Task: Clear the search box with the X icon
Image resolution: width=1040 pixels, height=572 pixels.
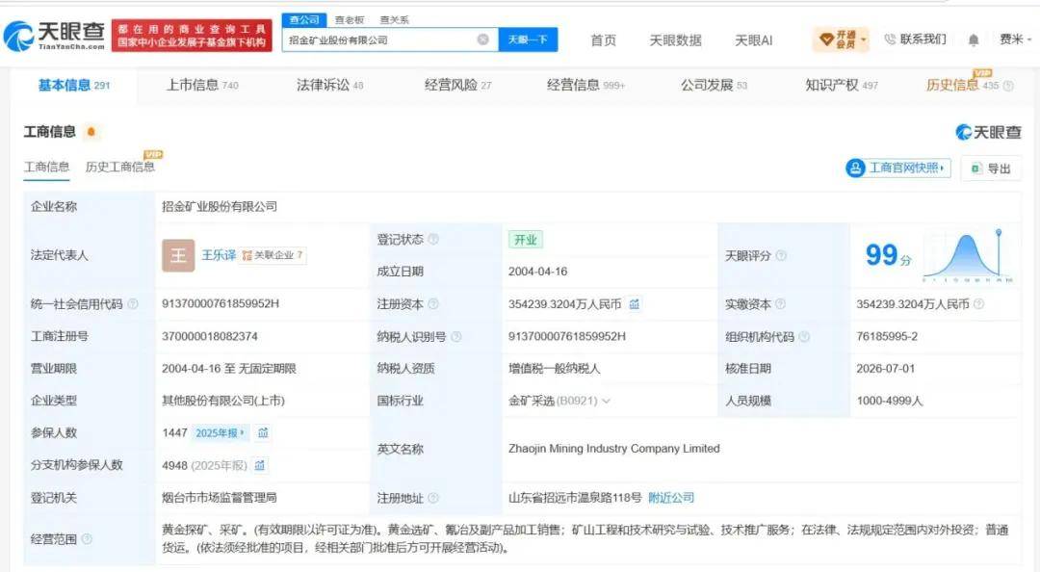Action: (483, 39)
